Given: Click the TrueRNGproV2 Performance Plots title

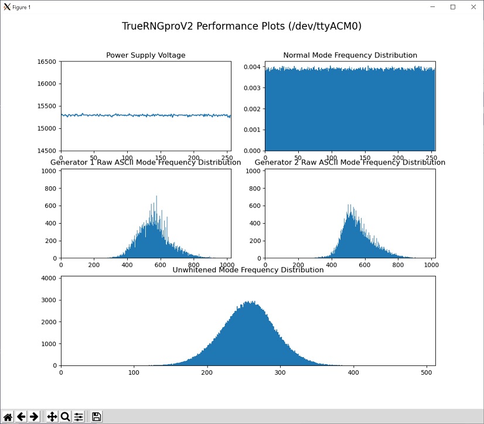Looking at the screenshot, I should pos(242,26).
